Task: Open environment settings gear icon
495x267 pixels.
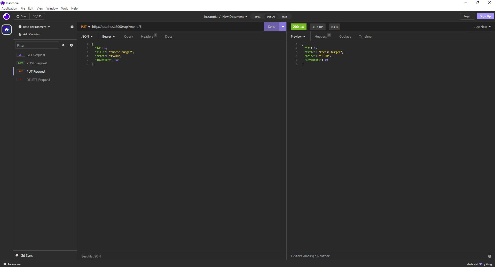Action: pos(72,27)
